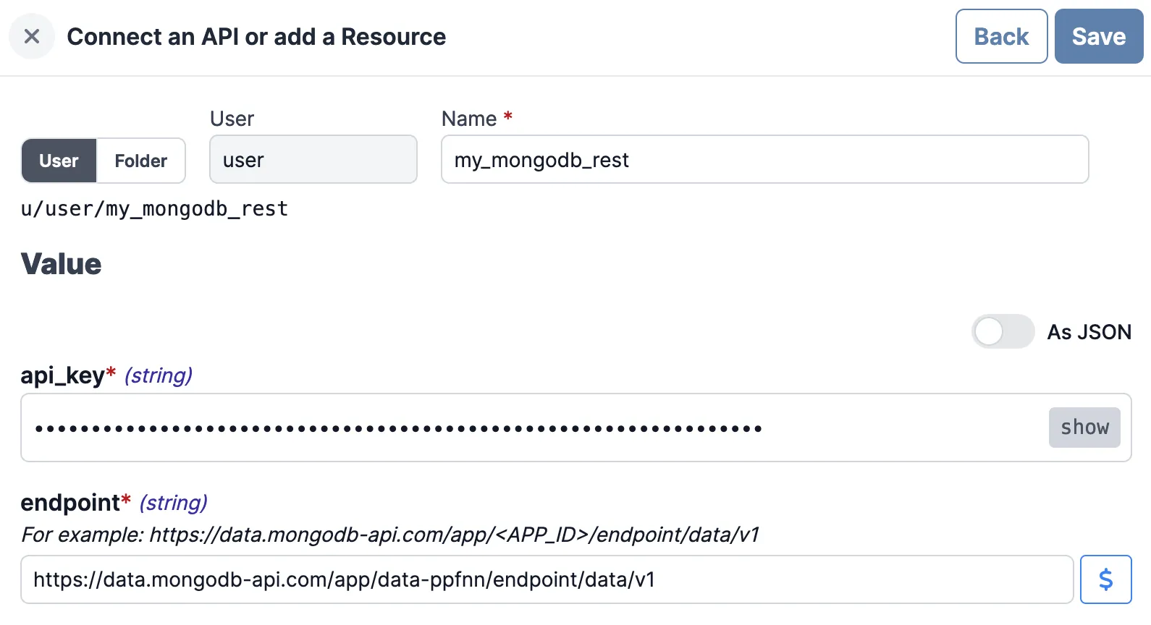Screen dimensions: 1151x625
Task: Select the Folder tab in owner switcher
Action: [140, 161]
